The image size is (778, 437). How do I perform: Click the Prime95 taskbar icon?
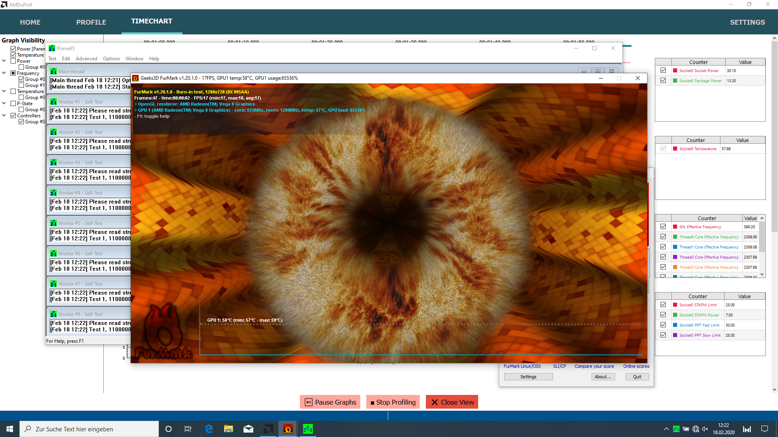(308, 429)
